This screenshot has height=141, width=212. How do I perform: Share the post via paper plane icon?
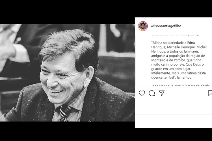pos(162,93)
